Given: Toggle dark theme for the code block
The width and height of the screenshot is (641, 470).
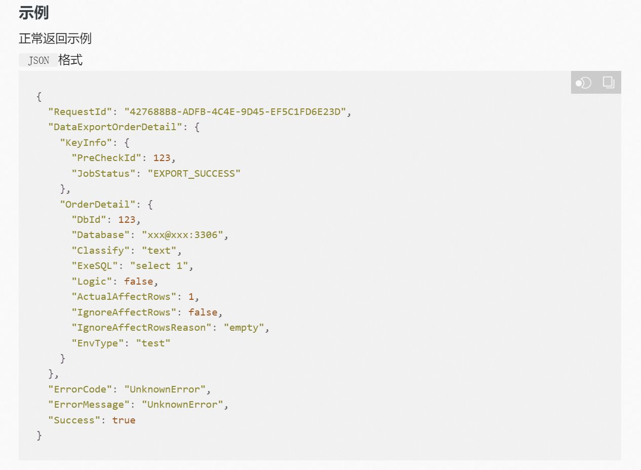Looking at the screenshot, I should pyautogui.click(x=584, y=82).
